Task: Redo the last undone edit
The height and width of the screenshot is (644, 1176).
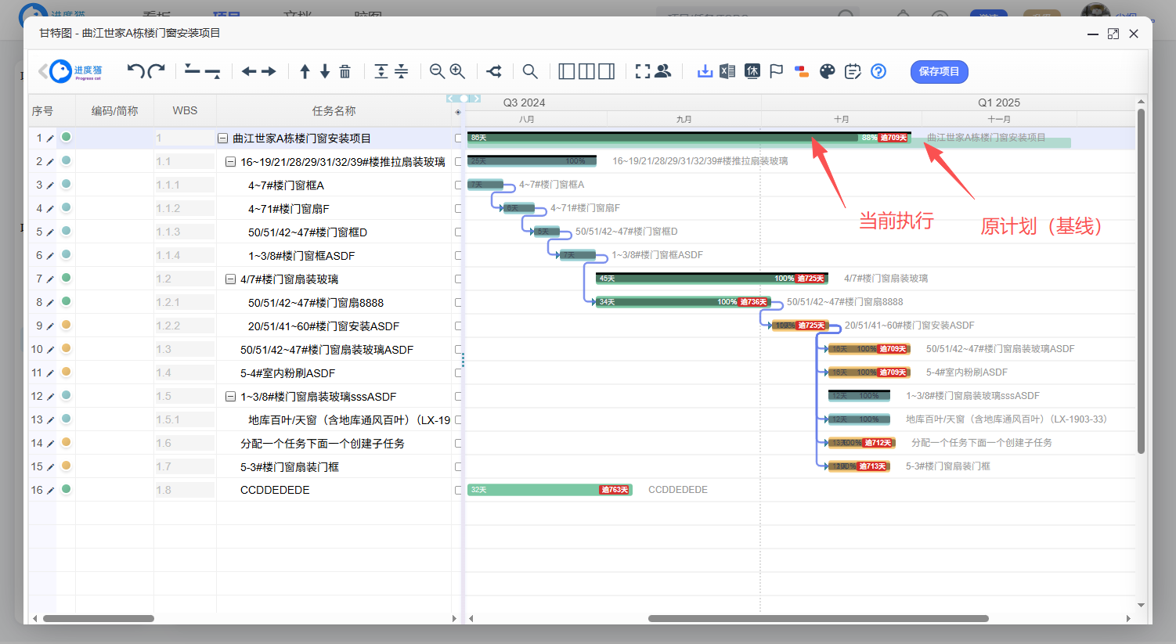Action: pos(157,71)
